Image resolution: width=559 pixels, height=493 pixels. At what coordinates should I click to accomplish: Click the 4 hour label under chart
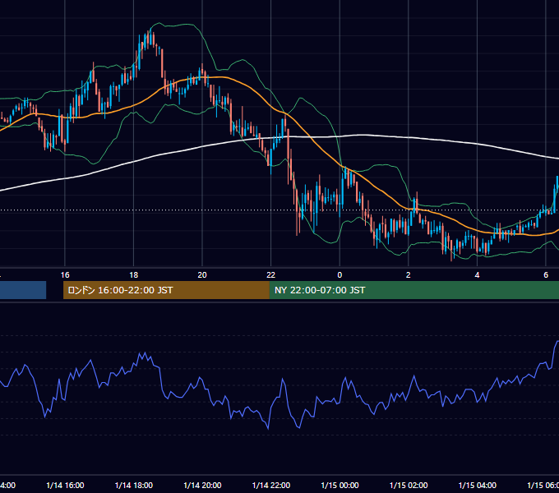[x=477, y=275]
